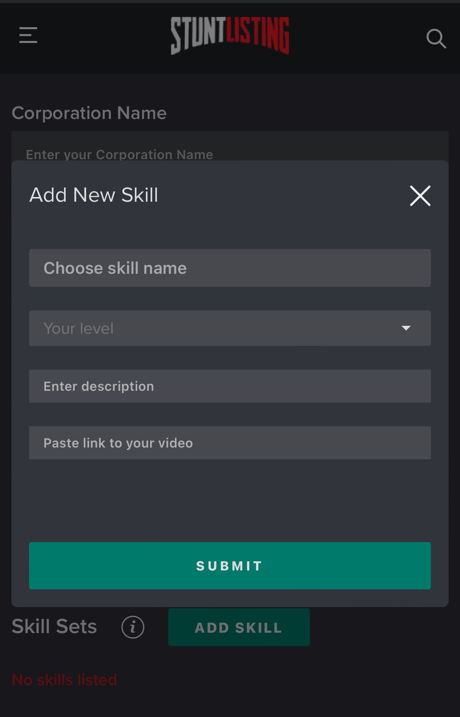The image size is (460, 717).
Task: Open the hamburger navigation menu
Action: click(28, 35)
